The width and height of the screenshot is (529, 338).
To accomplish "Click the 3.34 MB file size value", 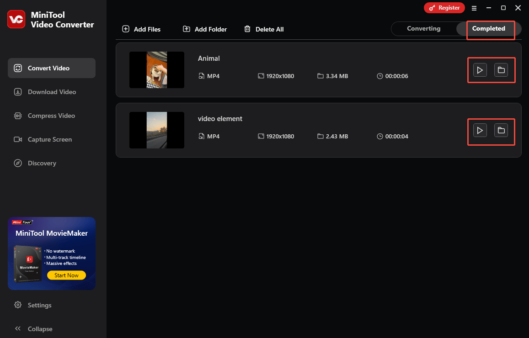I will pyautogui.click(x=337, y=76).
